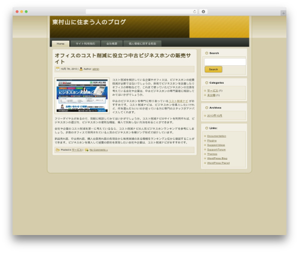Open the 2013年10月 archive link

coord(215,115)
